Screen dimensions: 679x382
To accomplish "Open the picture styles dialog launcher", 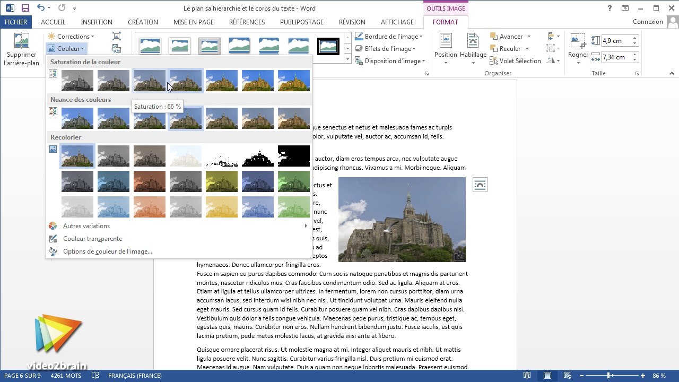I will coord(426,74).
